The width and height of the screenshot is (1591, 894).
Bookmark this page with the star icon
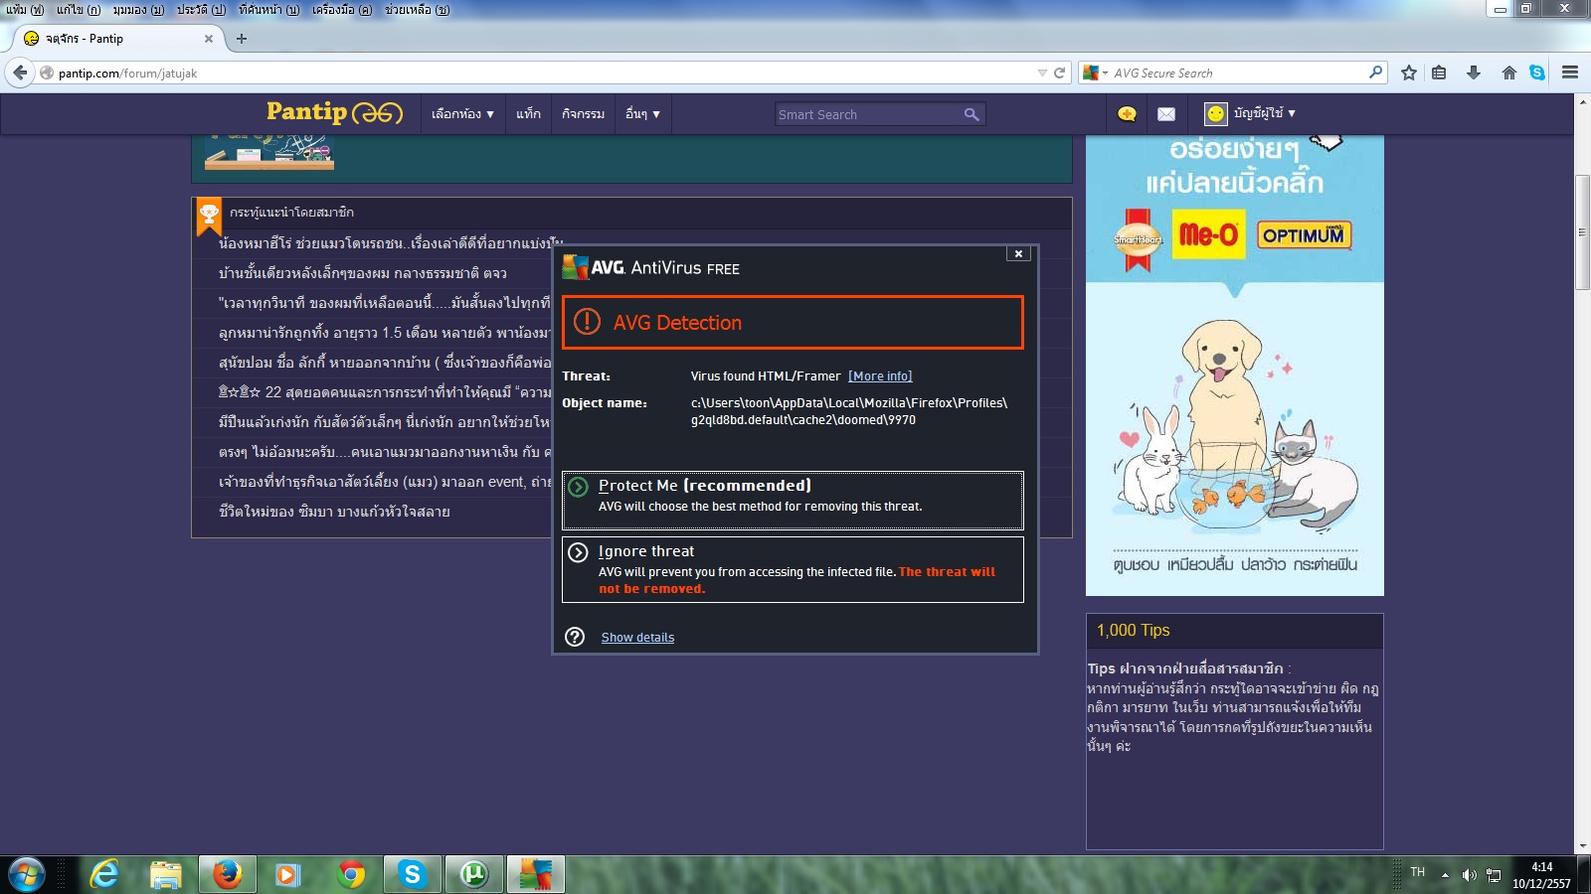(x=1409, y=73)
